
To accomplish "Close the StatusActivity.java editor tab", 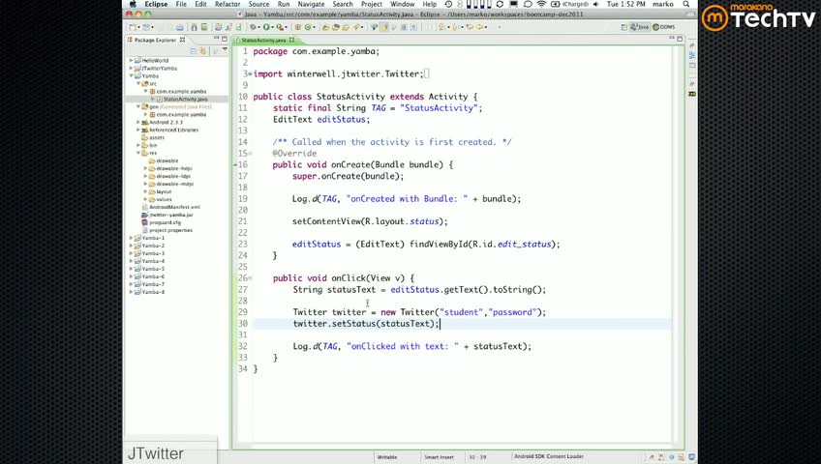I will pos(291,40).
